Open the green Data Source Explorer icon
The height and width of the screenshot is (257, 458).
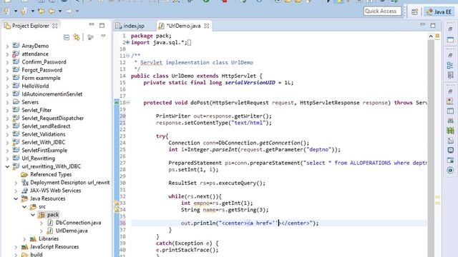(x=450, y=131)
